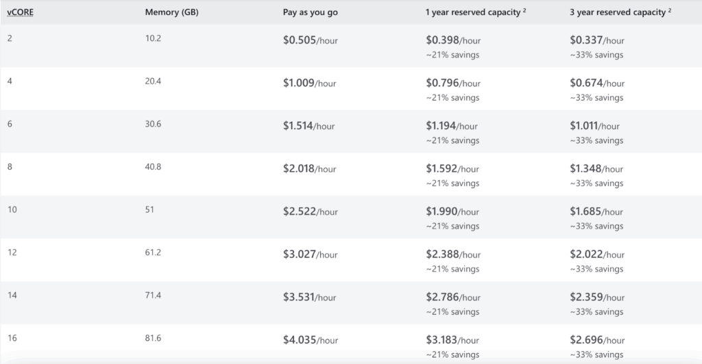Click the $4.035/hour price cell

(x=311, y=340)
